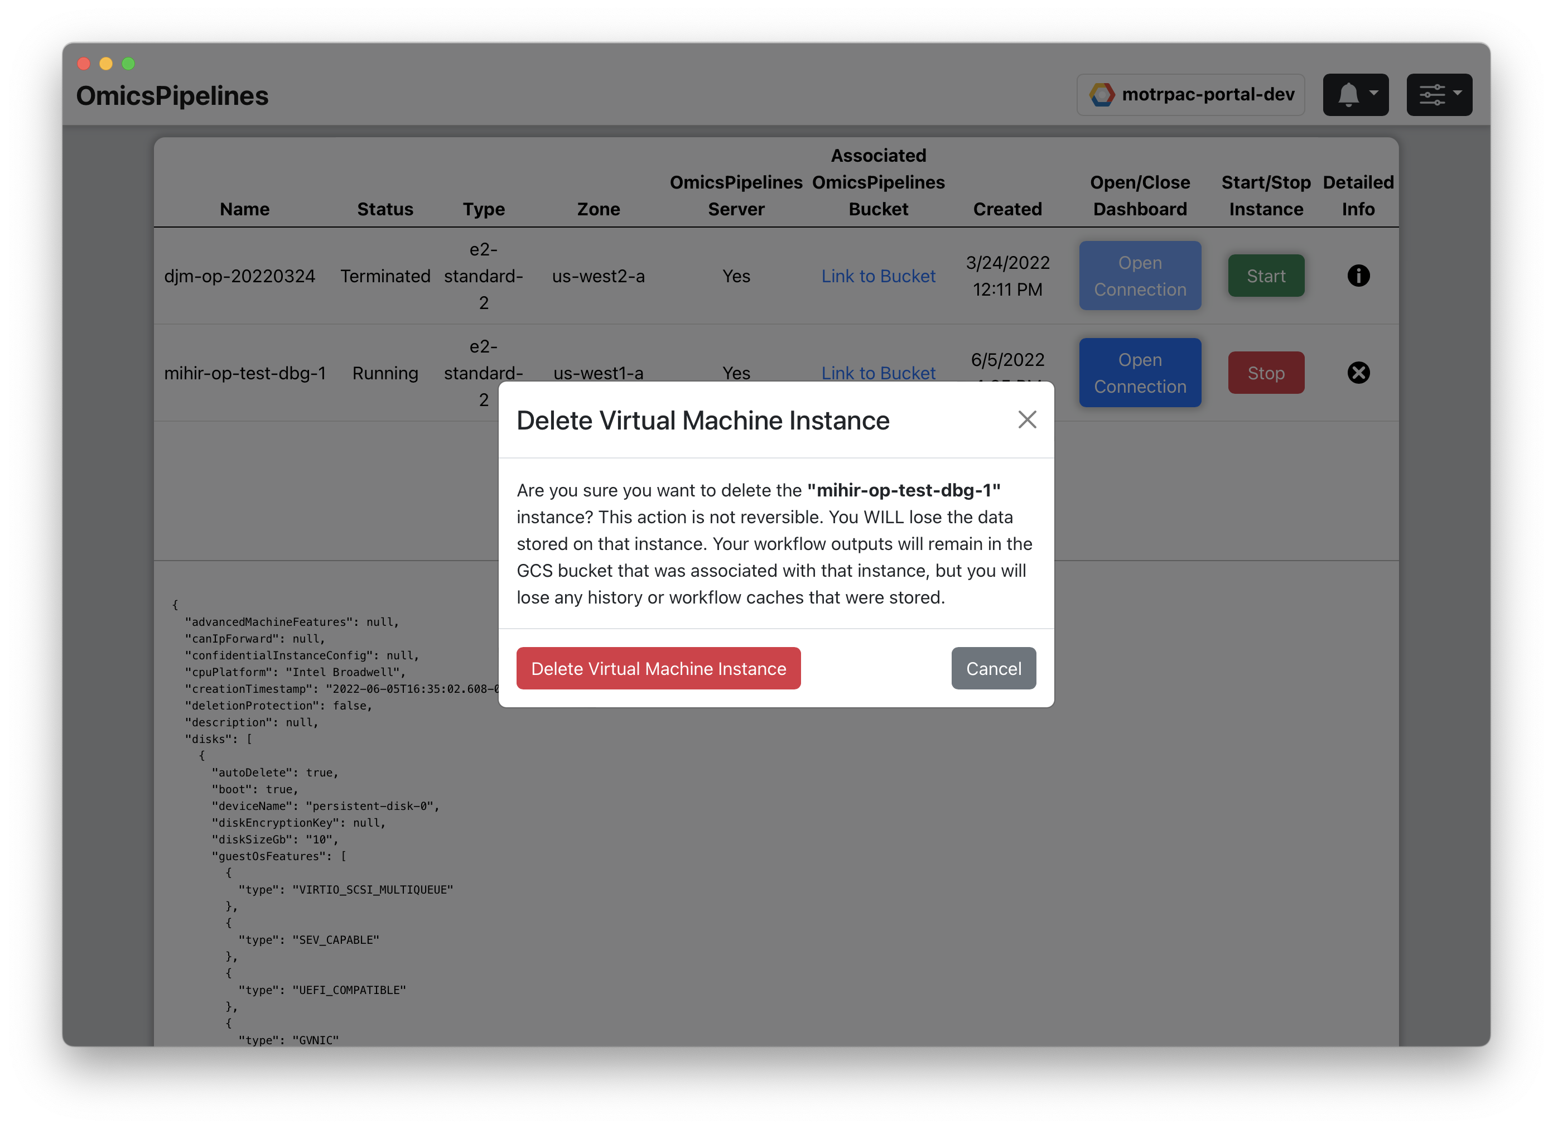The width and height of the screenshot is (1553, 1129).
Task: Click Link to Bucket for mihir-op-test-dbg-1
Action: tap(878, 373)
